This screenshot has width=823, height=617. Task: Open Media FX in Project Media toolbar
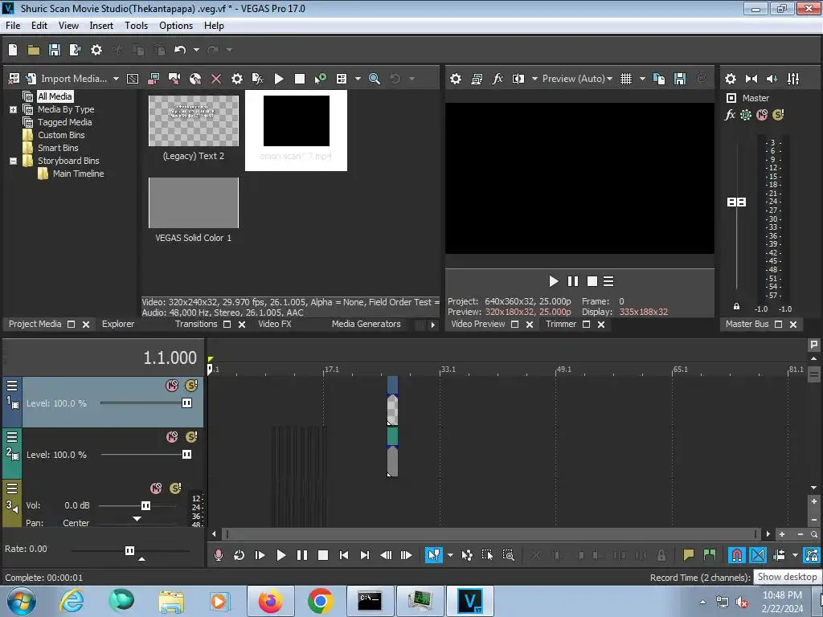(258, 79)
